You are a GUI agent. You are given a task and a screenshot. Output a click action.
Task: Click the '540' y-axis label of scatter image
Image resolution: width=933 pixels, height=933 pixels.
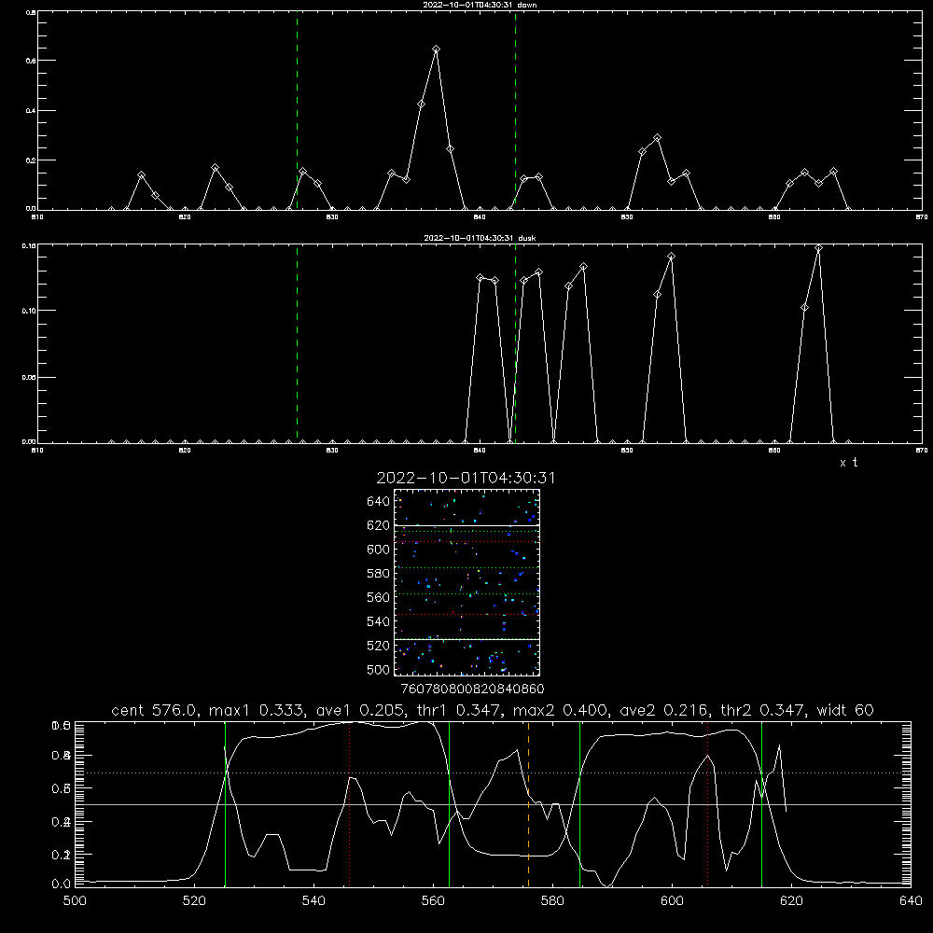pos(379,621)
